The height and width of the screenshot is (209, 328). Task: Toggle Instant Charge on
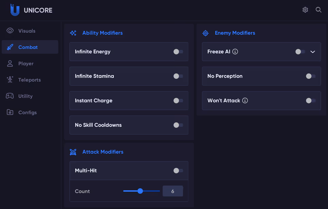(x=178, y=101)
